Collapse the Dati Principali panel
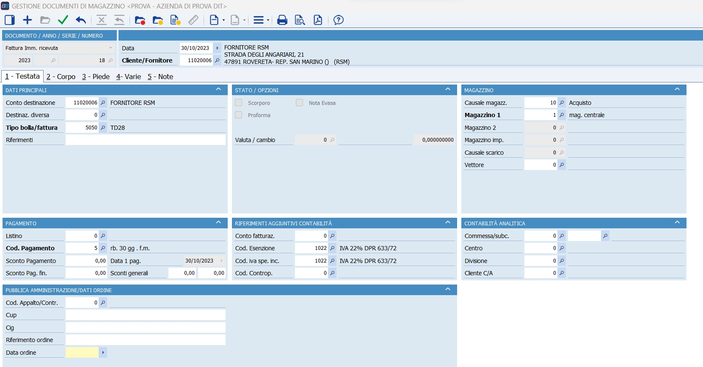Screen dimensions: 703x367 click(218, 89)
